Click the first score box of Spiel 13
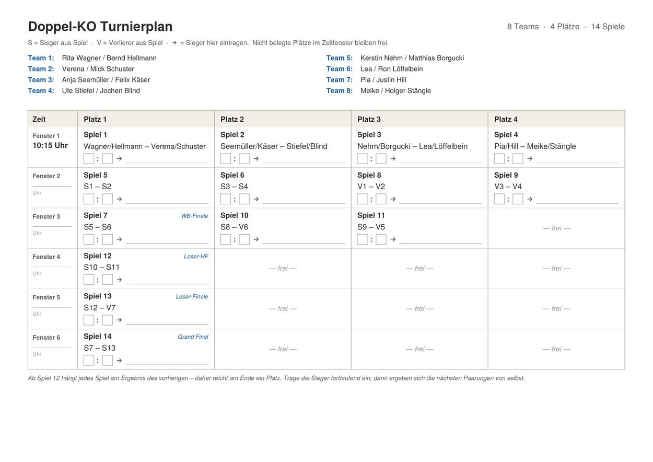The width and height of the screenshot is (653, 462). (89, 320)
